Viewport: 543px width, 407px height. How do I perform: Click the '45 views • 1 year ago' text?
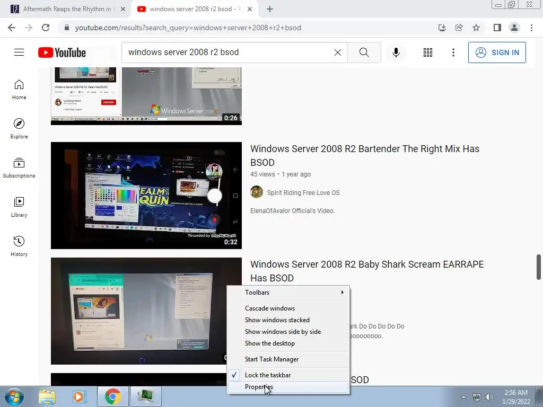click(x=281, y=174)
